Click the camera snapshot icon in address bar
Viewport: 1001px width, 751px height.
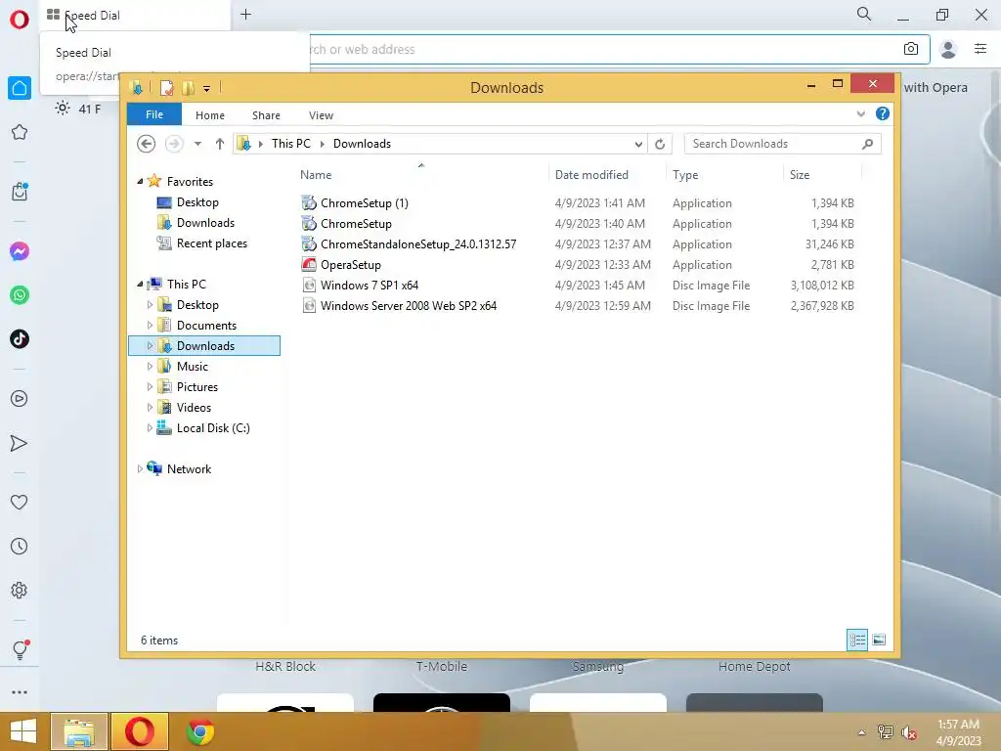point(911,49)
